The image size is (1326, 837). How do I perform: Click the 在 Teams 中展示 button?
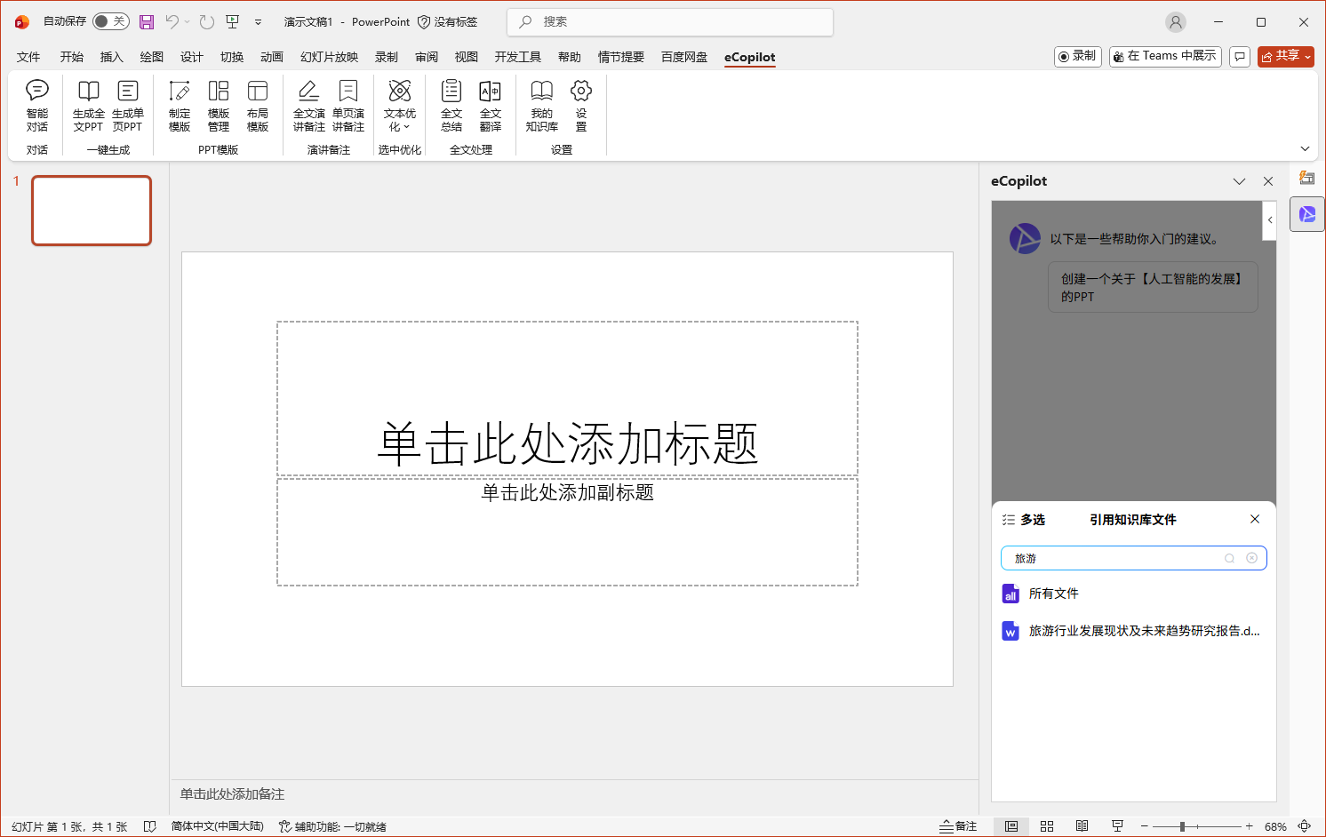(1164, 56)
